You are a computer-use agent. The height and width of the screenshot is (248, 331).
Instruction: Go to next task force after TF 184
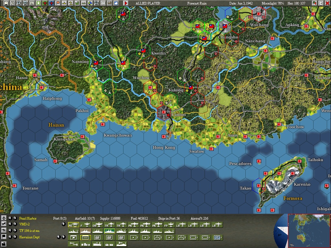pyautogui.click(x=15, y=231)
